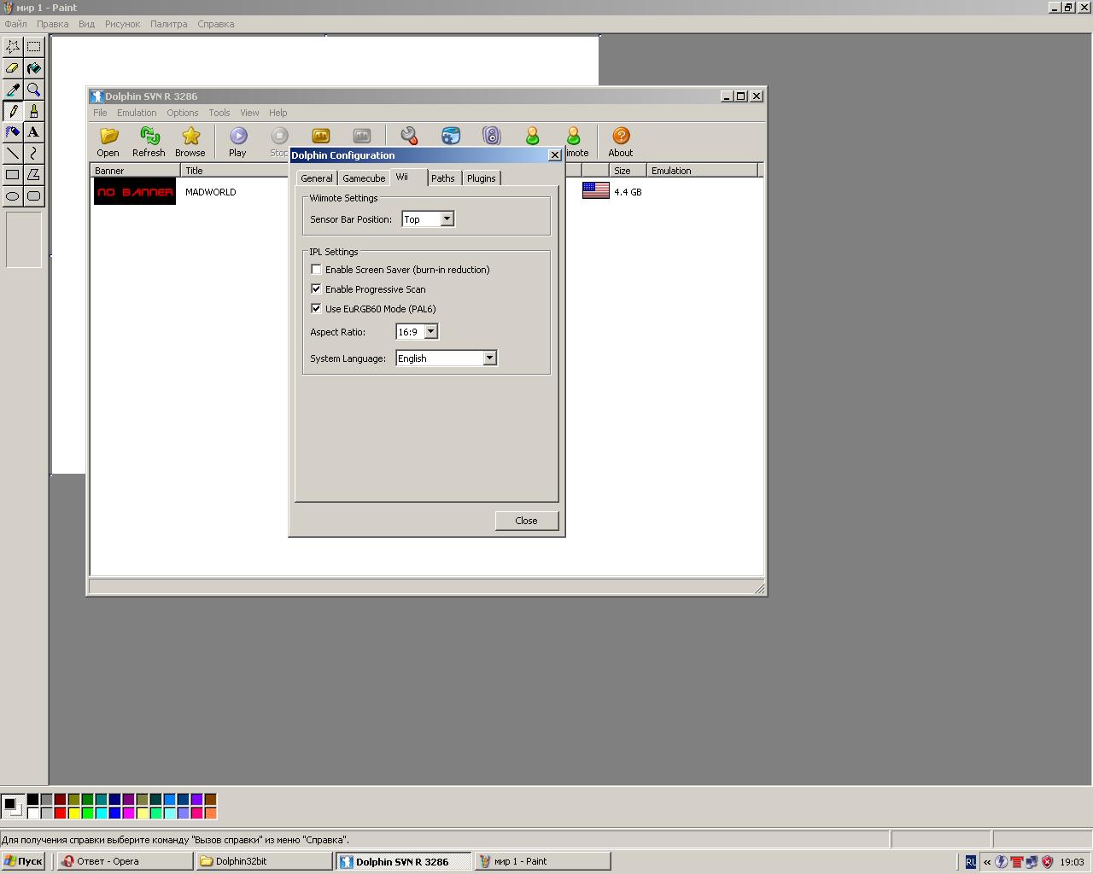Viewport: 1093px width, 874px height.
Task: Pick the red color swatch
Action: point(60,813)
